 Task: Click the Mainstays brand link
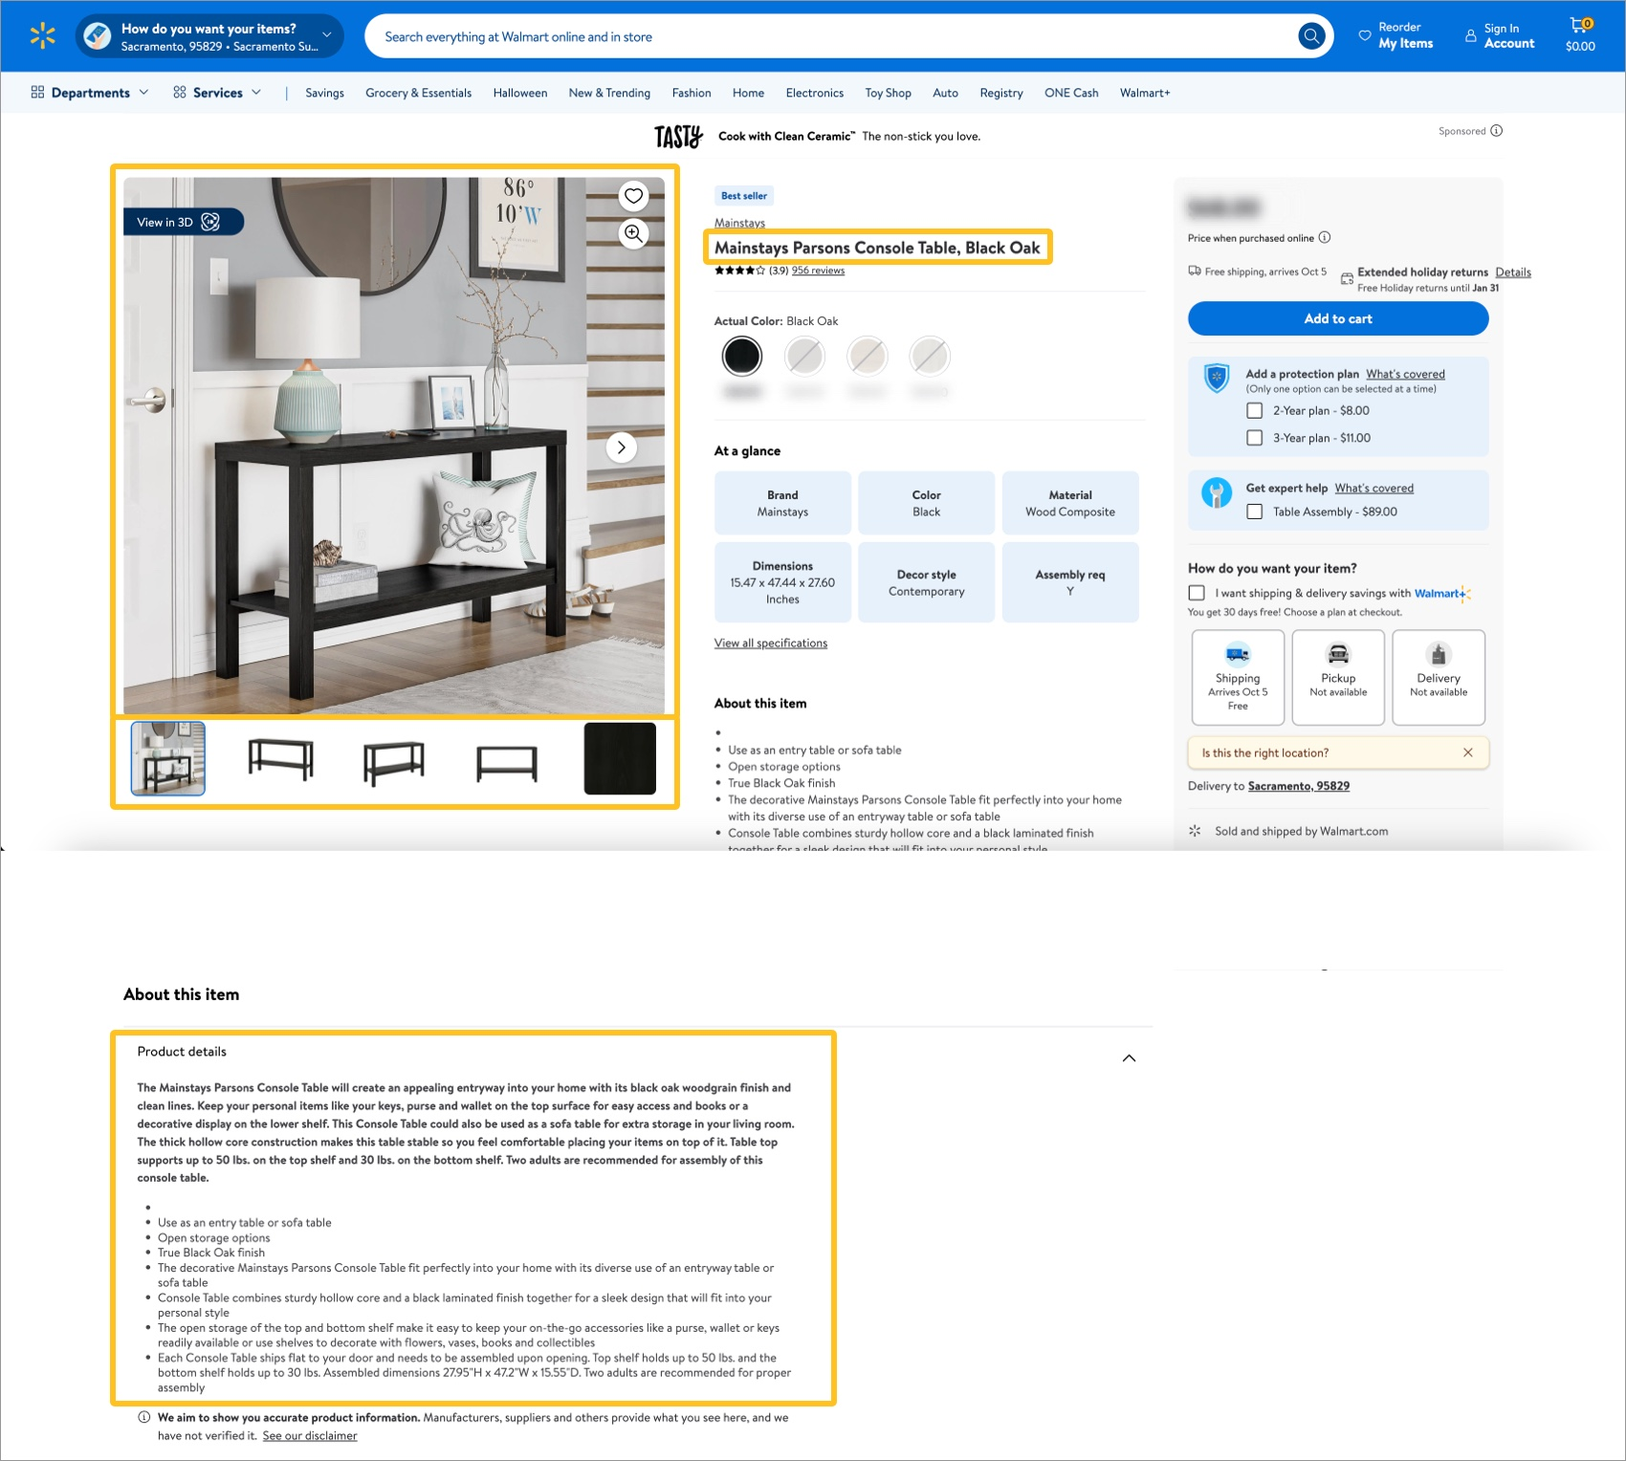pos(739,223)
